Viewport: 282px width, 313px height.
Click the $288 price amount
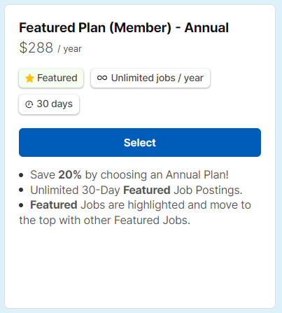pos(36,48)
